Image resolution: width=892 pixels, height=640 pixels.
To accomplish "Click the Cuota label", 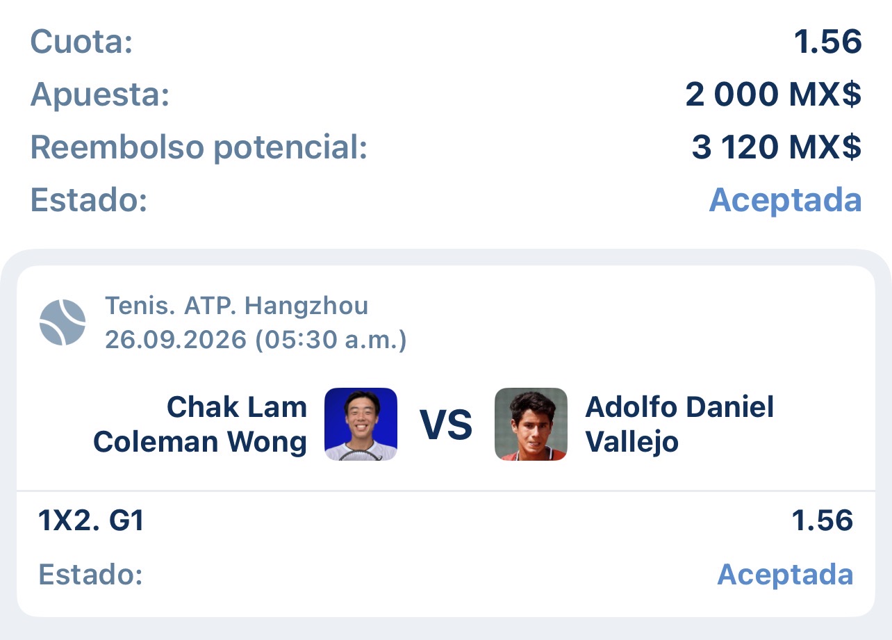I will click(x=81, y=42).
